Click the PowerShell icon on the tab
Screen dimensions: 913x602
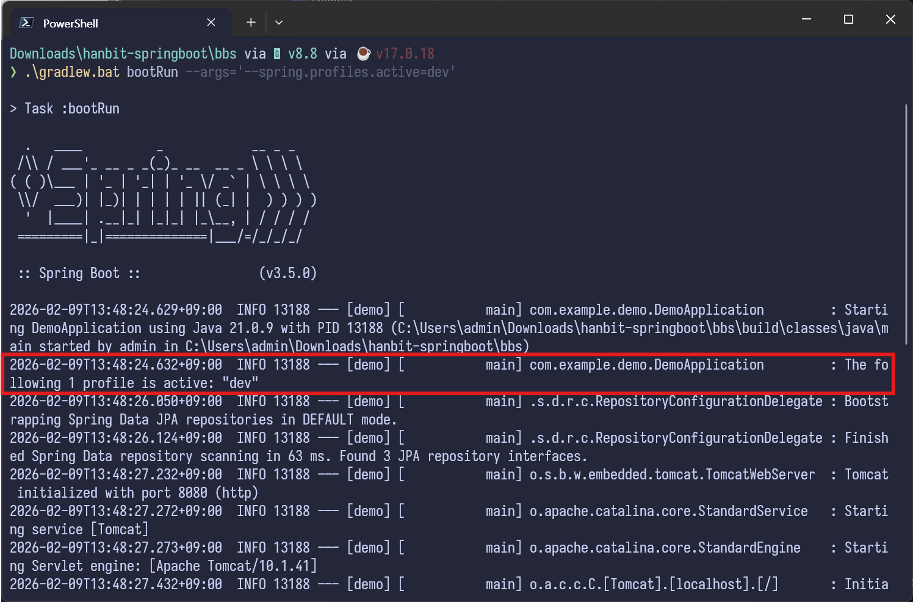click(x=26, y=23)
